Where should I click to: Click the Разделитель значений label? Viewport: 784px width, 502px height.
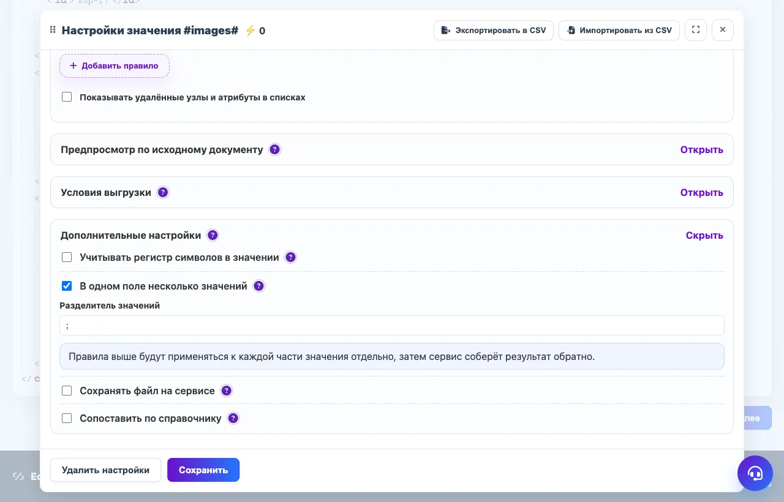pos(110,305)
